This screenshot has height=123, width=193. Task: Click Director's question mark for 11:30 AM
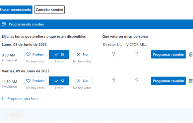pos(113,81)
